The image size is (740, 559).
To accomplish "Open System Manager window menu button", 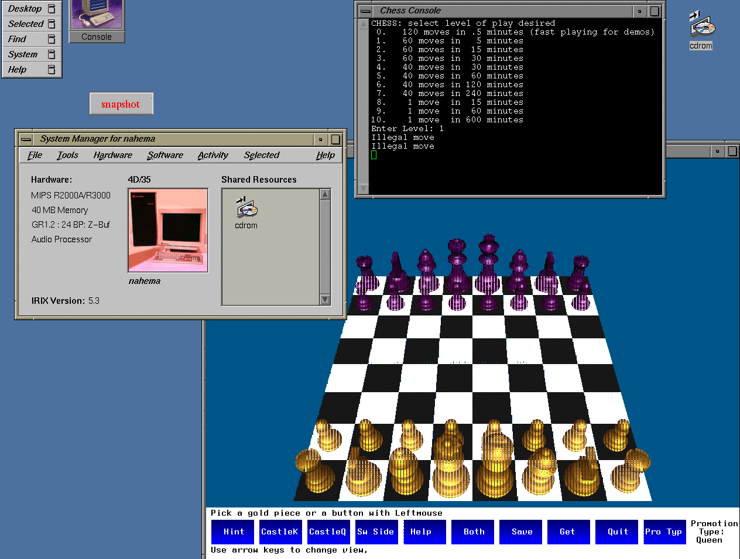I will (x=26, y=139).
